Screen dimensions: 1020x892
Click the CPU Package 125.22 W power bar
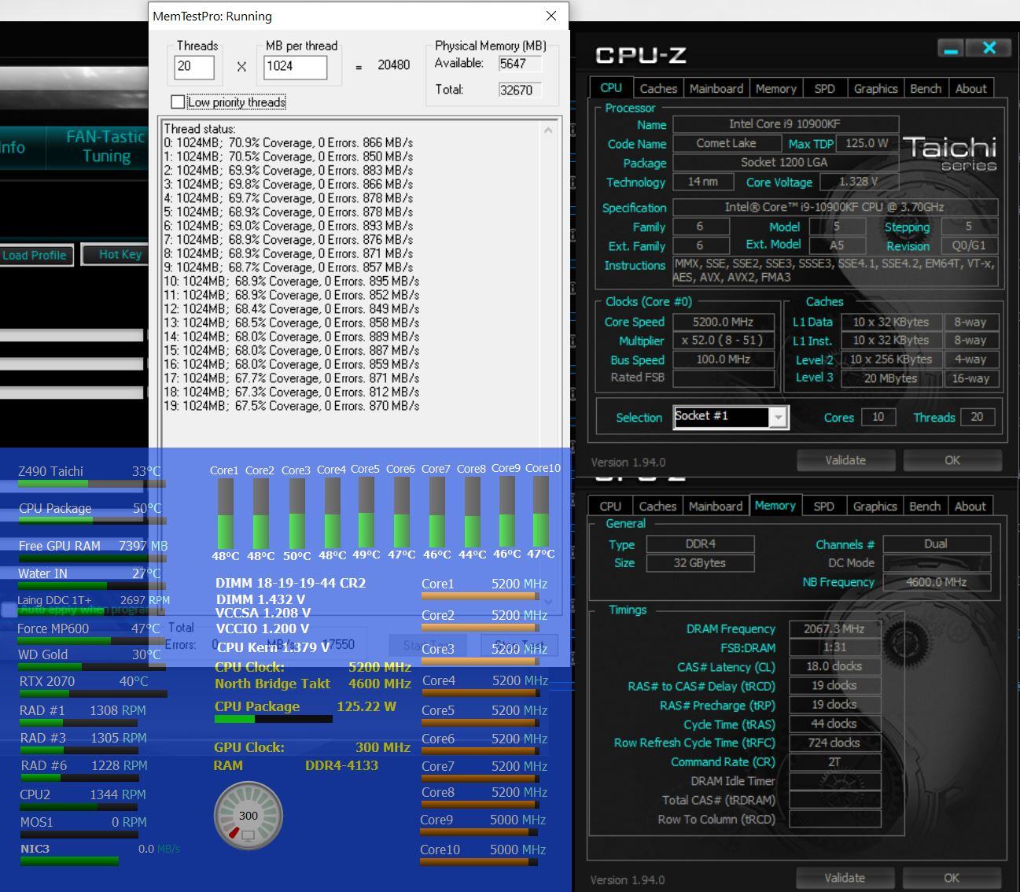coord(273,719)
